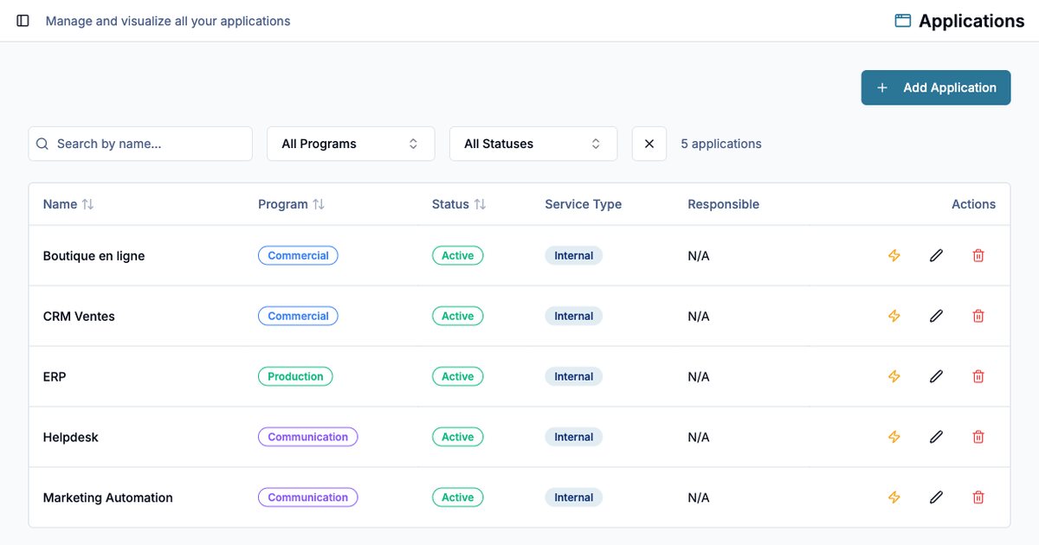Delete the Boutique en ligne application
The height and width of the screenshot is (545, 1039).
978,255
